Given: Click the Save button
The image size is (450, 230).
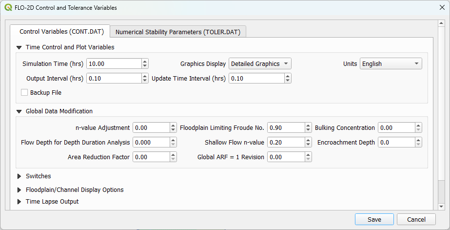Looking at the screenshot, I should tap(374, 219).
